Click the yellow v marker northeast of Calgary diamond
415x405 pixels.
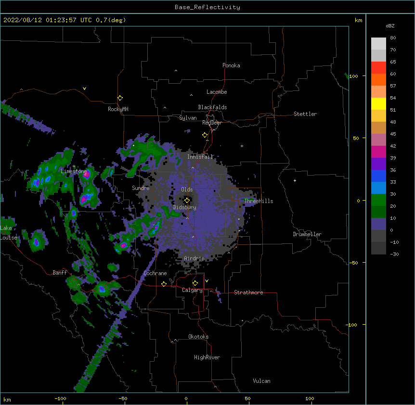207,281
